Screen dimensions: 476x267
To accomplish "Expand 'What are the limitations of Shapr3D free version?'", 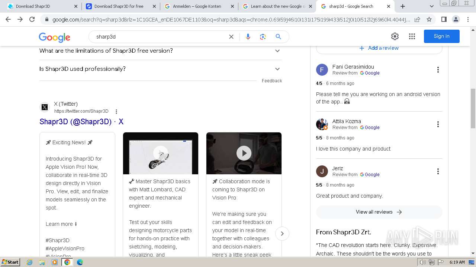I will (x=161, y=51).
